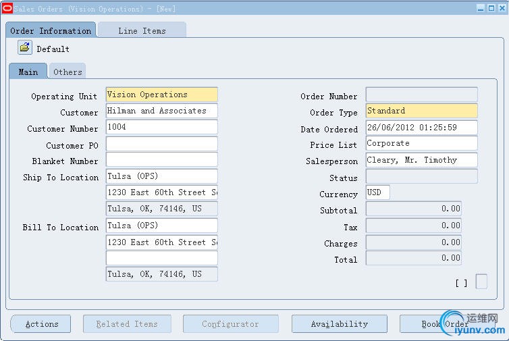This screenshot has width=509, height=341.
Task: Click the descriptive flexfield box beside brackets
Action: [x=481, y=282]
